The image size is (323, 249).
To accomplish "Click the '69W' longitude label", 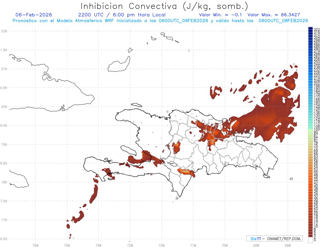I will point(256,245).
